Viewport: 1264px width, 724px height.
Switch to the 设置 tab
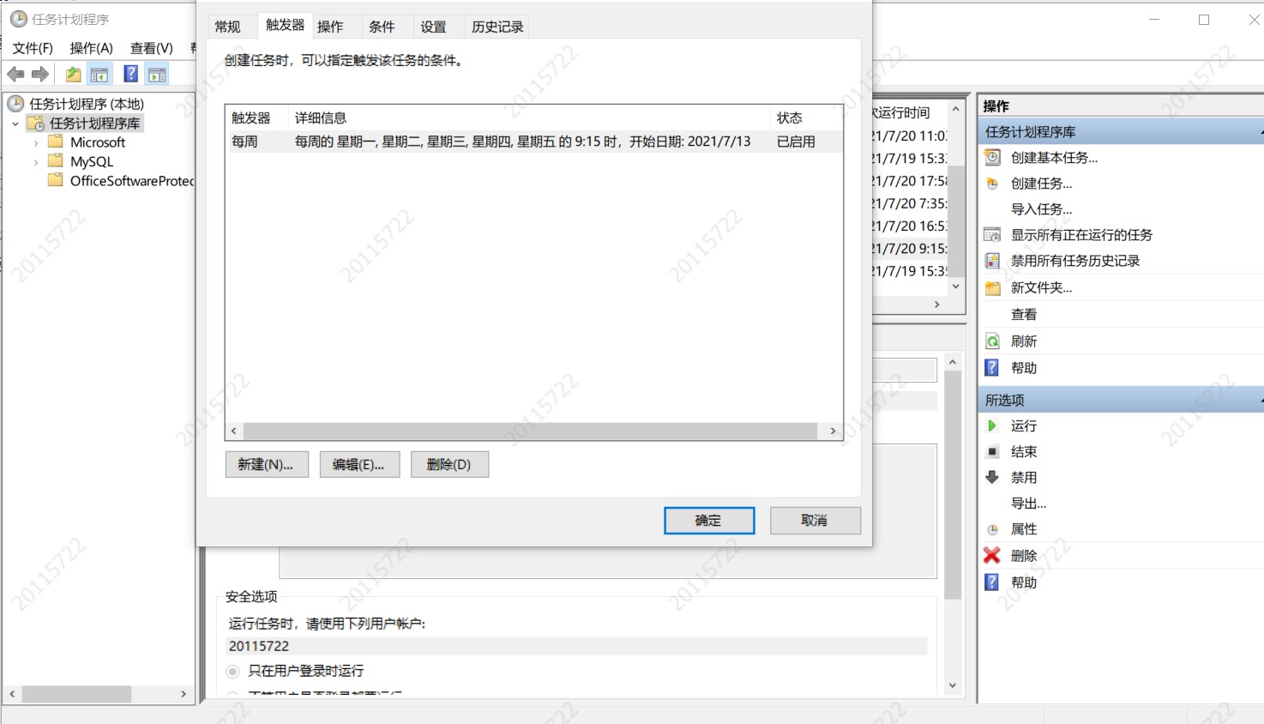point(433,27)
